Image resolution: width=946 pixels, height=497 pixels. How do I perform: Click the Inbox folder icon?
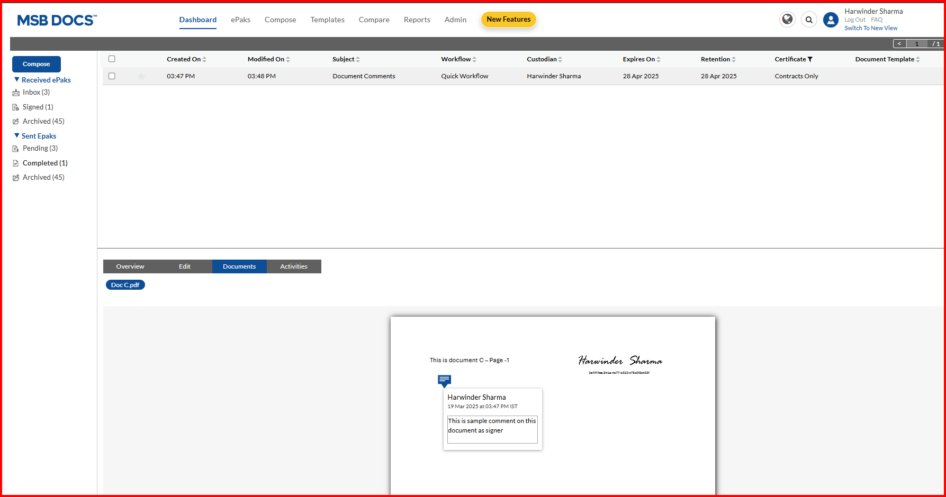click(x=16, y=93)
